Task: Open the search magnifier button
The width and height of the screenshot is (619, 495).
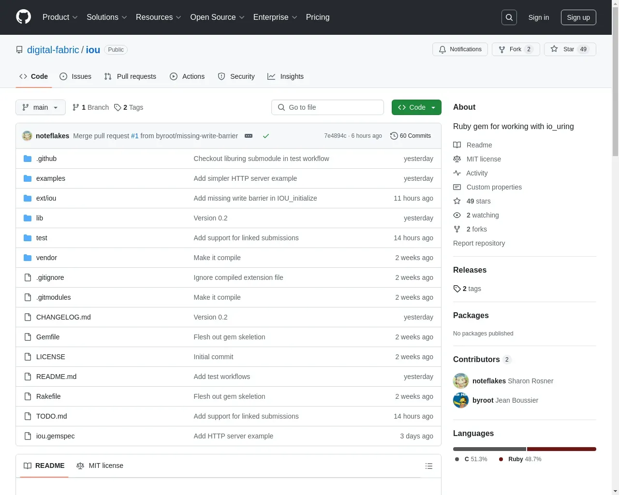Action: 509,17
